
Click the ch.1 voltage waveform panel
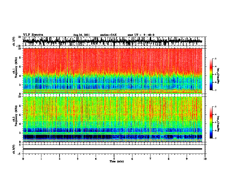(114, 41)
